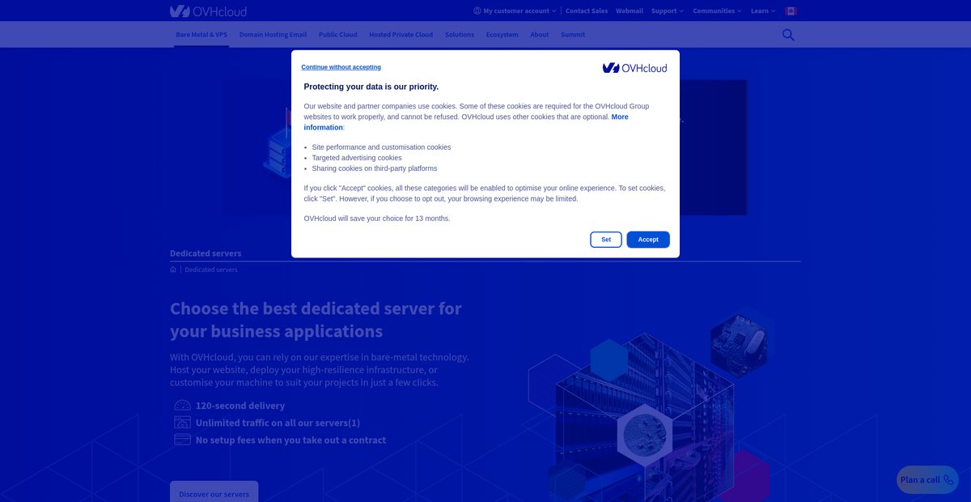Expand the Communities dropdown menu

pyautogui.click(x=718, y=11)
